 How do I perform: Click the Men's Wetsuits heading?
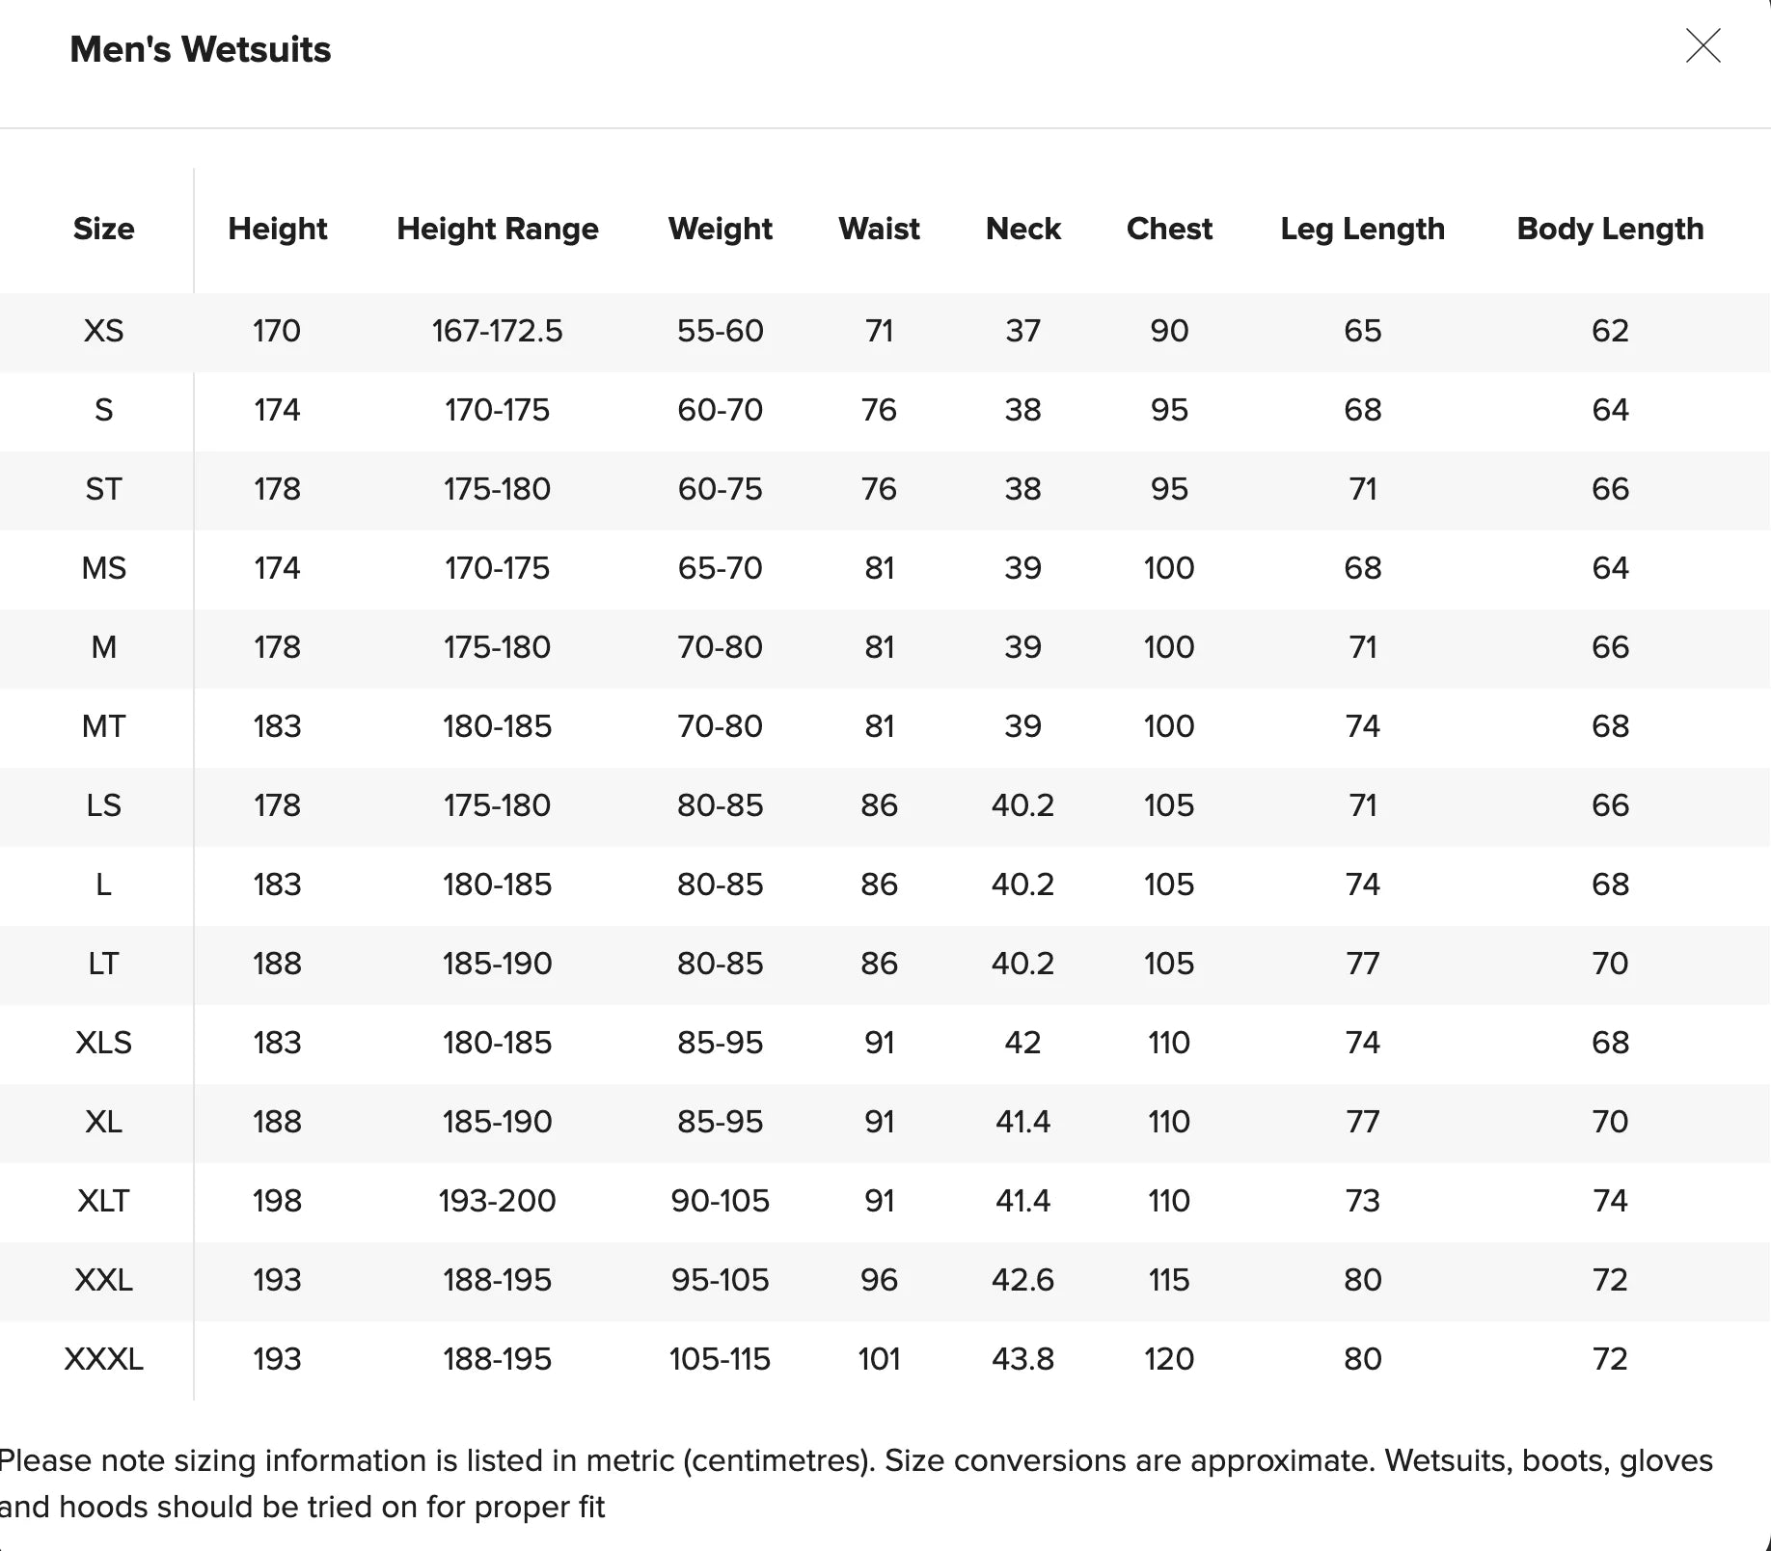coord(201,49)
